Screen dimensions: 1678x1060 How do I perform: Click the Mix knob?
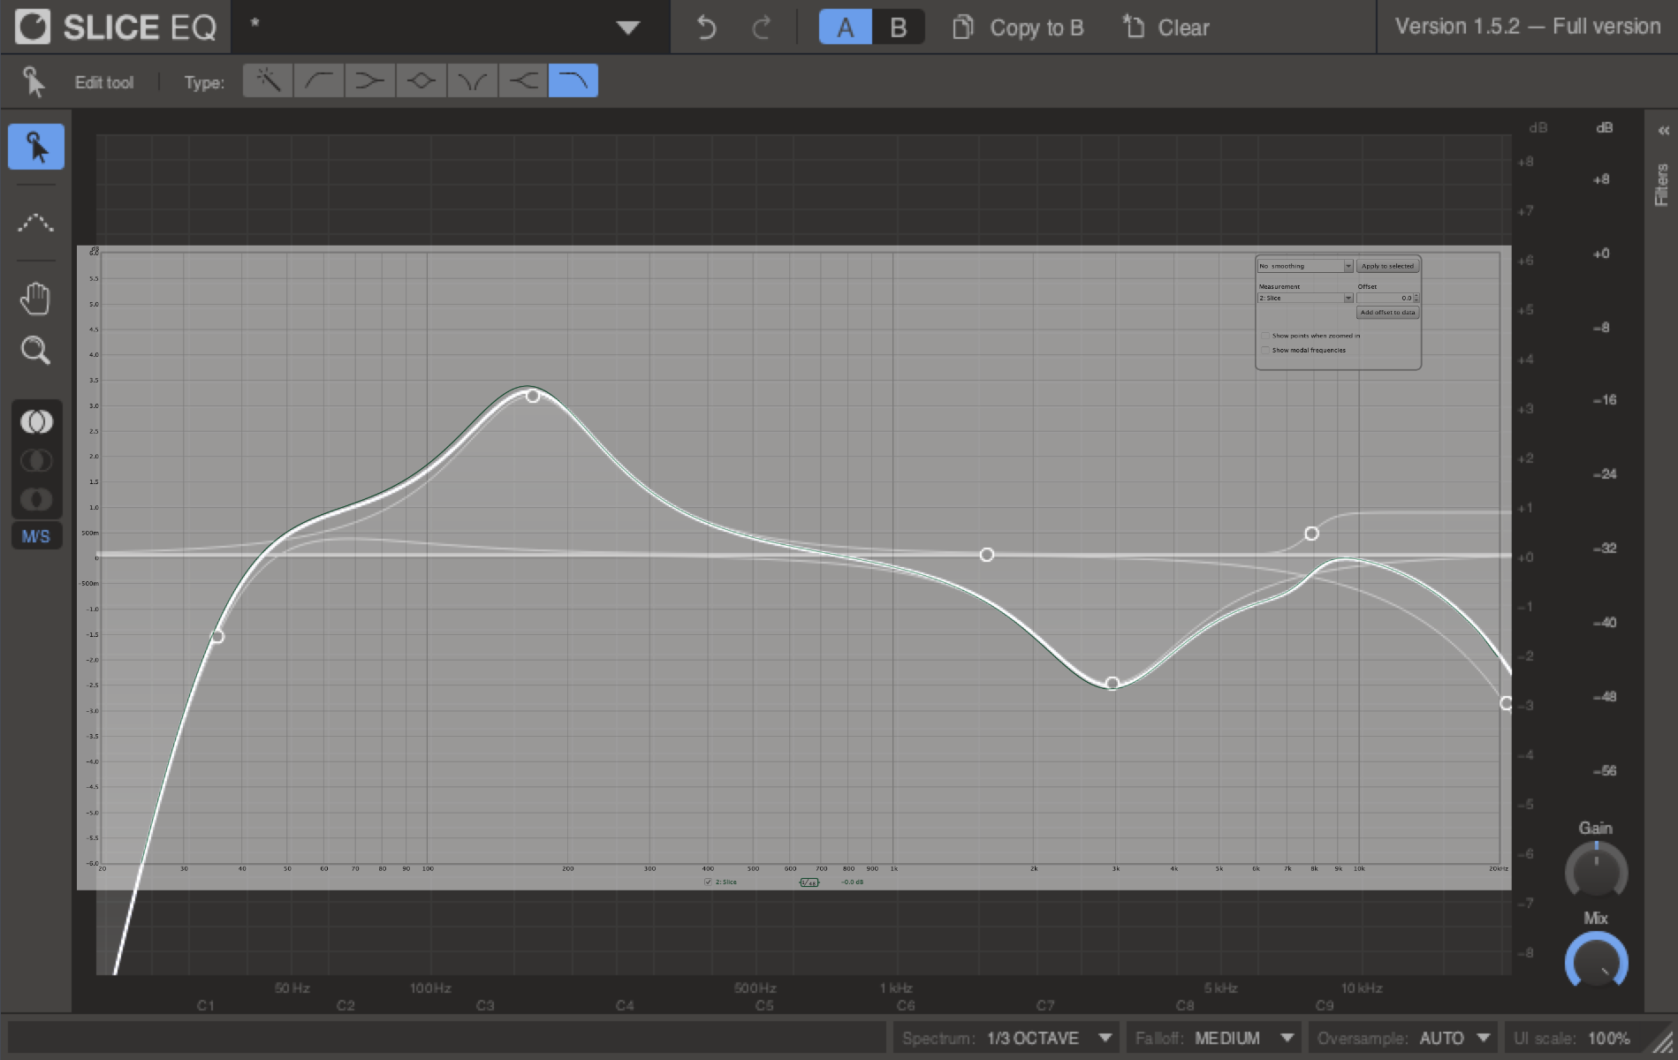pyautogui.click(x=1596, y=962)
